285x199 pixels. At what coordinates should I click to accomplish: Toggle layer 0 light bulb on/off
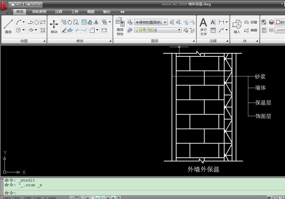137,30
